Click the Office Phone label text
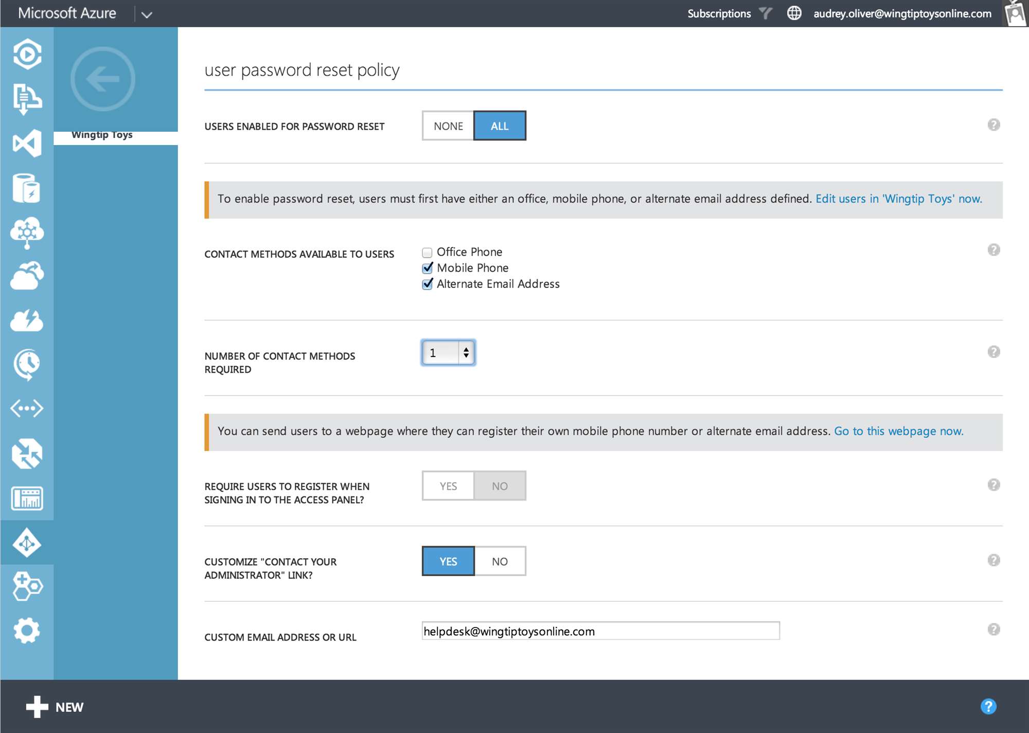The width and height of the screenshot is (1029, 733). [469, 252]
